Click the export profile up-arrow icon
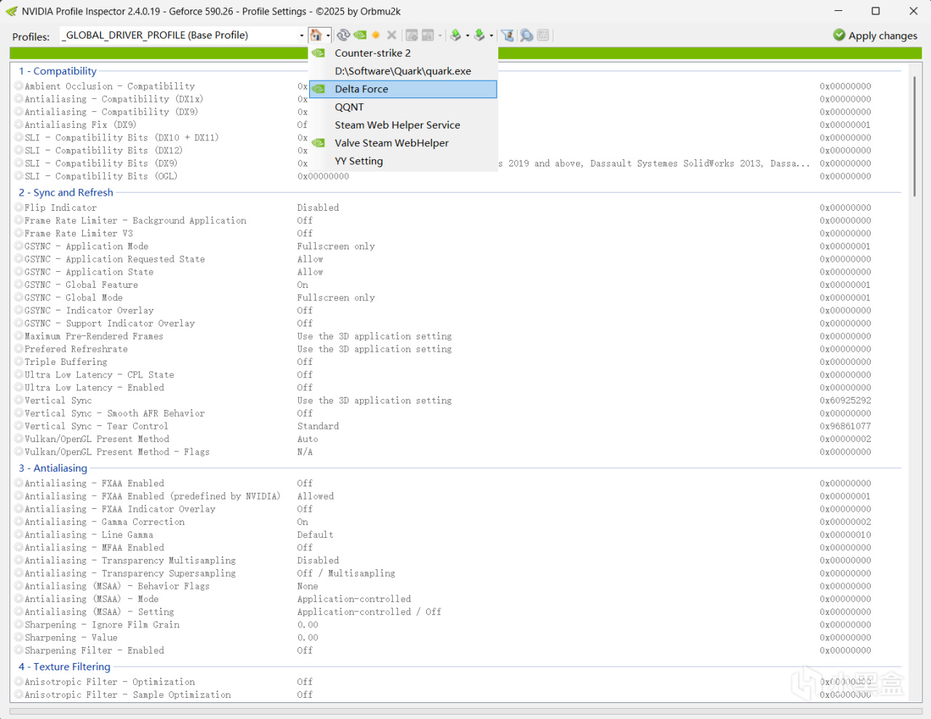The width and height of the screenshot is (931, 719). coord(455,35)
